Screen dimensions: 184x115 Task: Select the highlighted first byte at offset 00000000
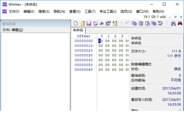tap(101, 41)
